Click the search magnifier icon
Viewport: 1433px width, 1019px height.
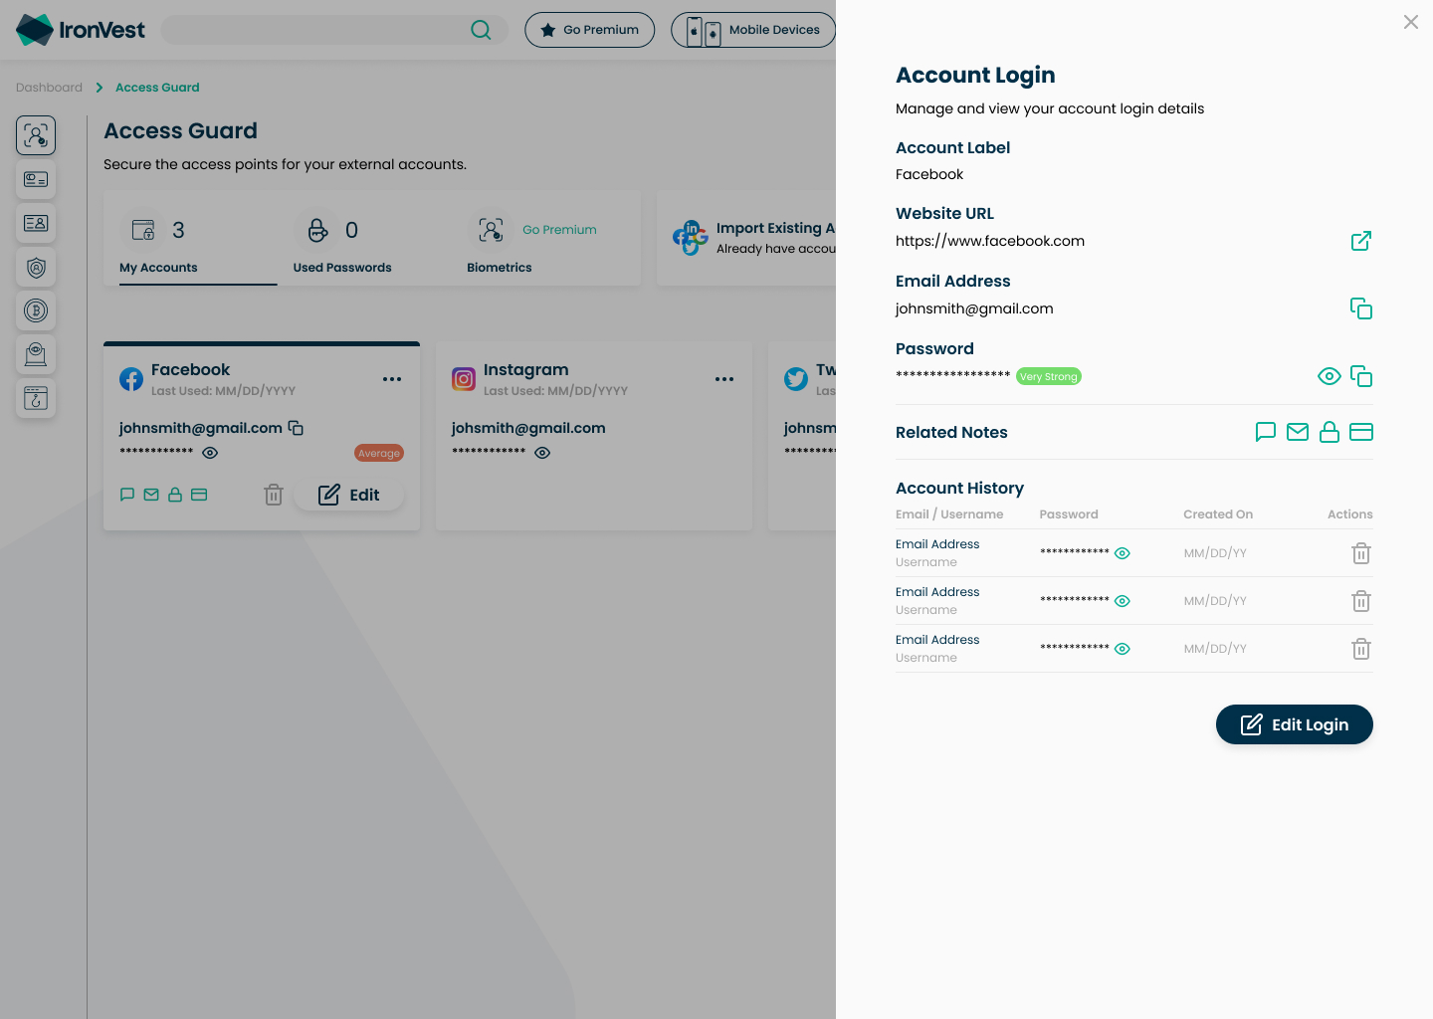(481, 30)
